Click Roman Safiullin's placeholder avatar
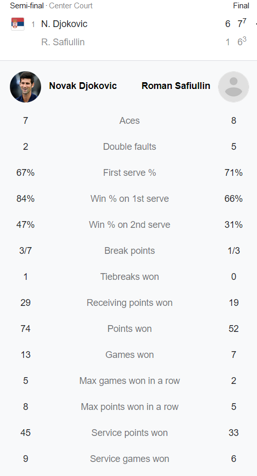The width and height of the screenshot is (257, 476). coord(234,87)
